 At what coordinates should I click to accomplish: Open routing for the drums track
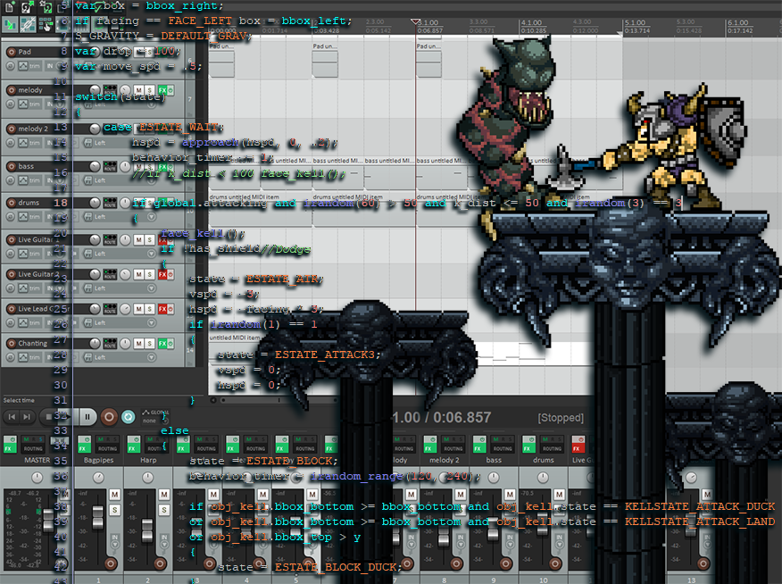pyautogui.click(x=110, y=203)
